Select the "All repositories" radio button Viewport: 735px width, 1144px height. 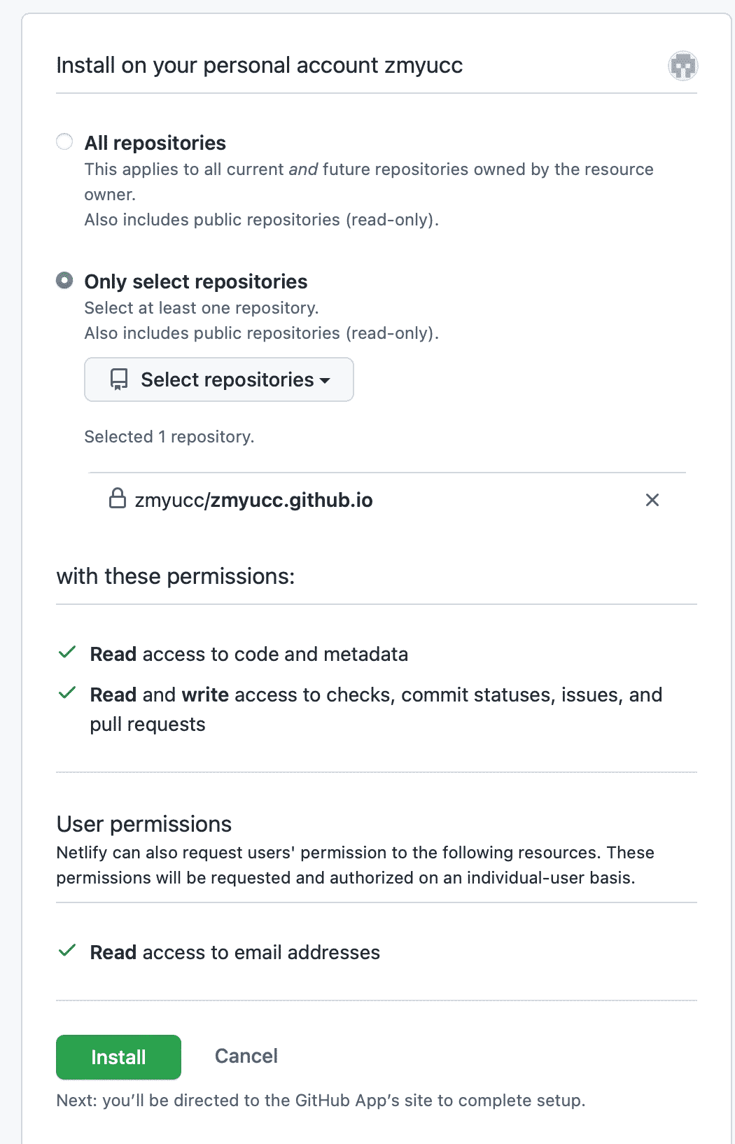[64, 142]
